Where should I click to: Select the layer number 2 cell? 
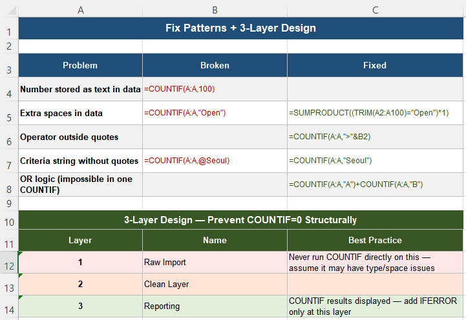coord(81,284)
